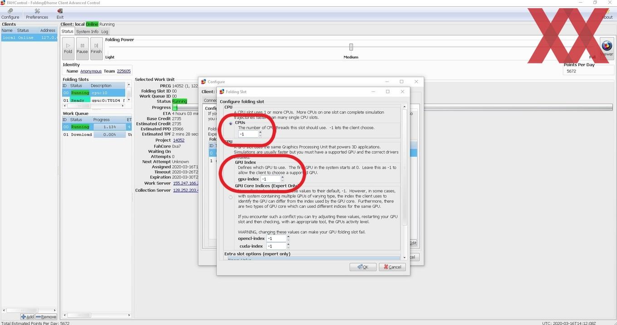Decrease the cuda-index spinner value
Image resolution: width=617 pixels, height=325 pixels.
coord(288,248)
